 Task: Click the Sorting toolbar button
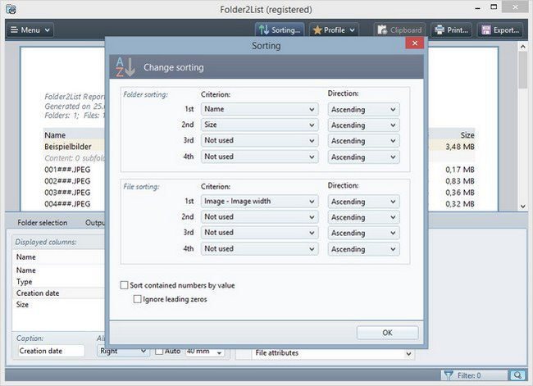coord(280,30)
